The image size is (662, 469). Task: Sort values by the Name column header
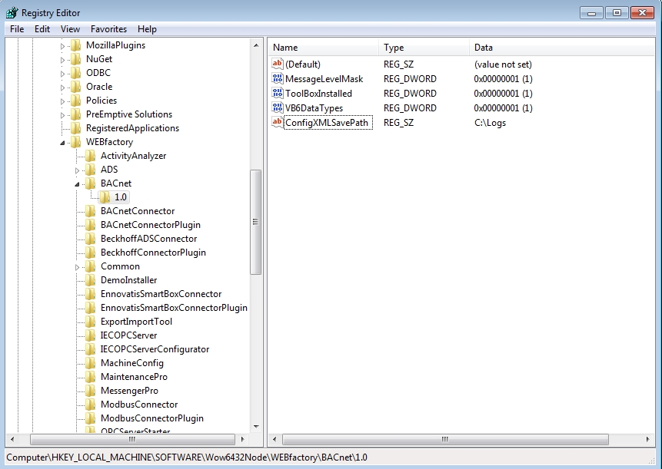pos(321,48)
